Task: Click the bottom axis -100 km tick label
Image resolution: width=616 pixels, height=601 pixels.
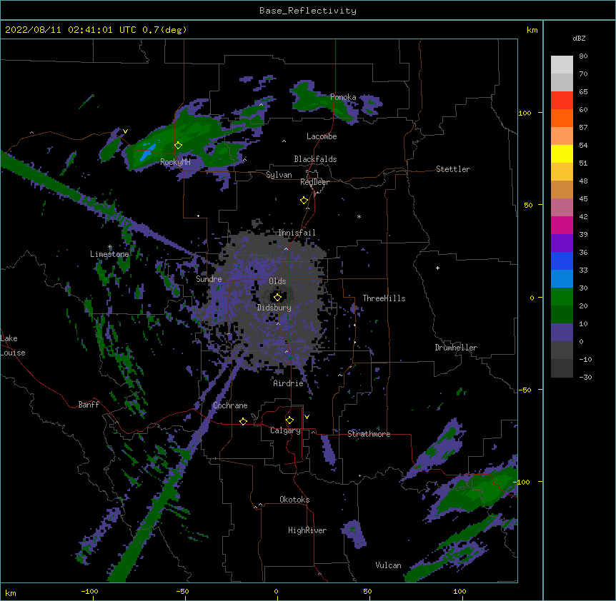Action: point(89,591)
